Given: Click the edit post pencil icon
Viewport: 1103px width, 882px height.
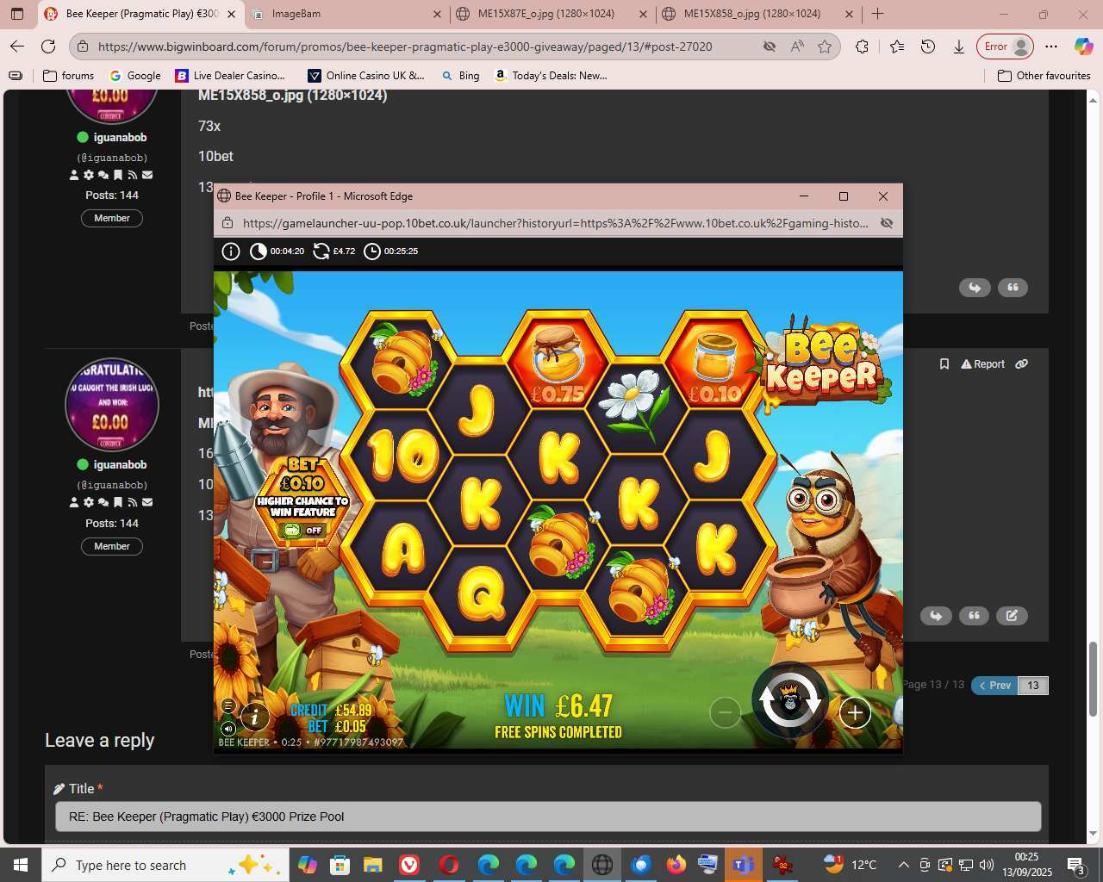Looking at the screenshot, I should coord(1012,616).
